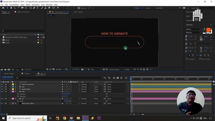
Task: Open the Effect menu
Action: [28, 5]
